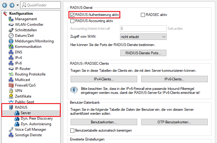Open the IPv6-Clients table

(x=174, y=79)
